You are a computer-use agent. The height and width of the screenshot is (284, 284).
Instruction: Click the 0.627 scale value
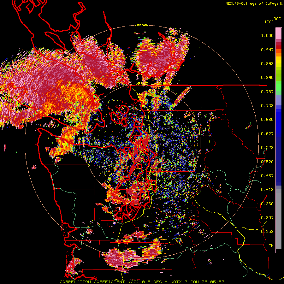pos(267,134)
